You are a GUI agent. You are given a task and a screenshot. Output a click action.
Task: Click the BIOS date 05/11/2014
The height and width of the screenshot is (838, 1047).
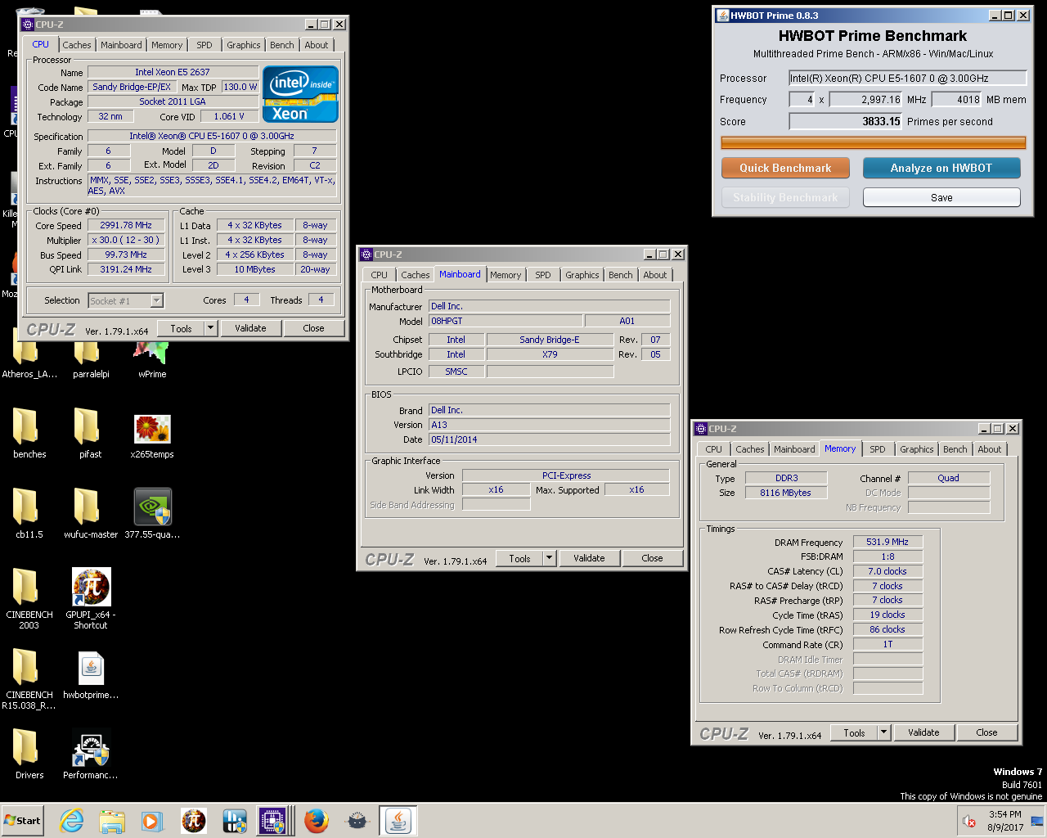(x=549, y=439)
